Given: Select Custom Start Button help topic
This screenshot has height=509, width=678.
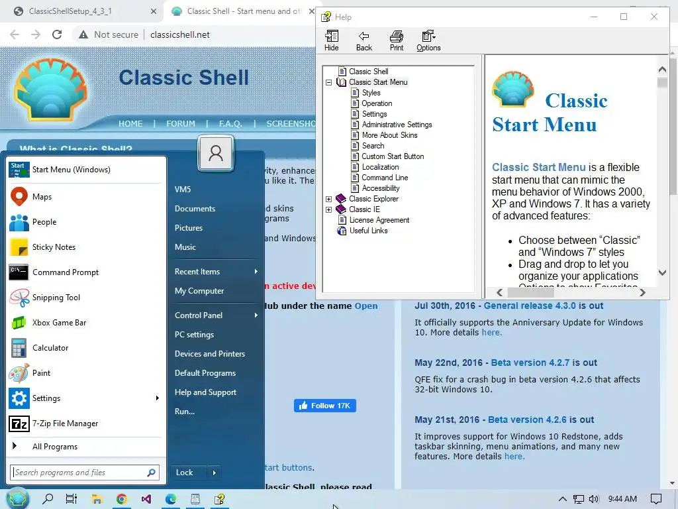Looking at the screenshot, I should point(393,156).
